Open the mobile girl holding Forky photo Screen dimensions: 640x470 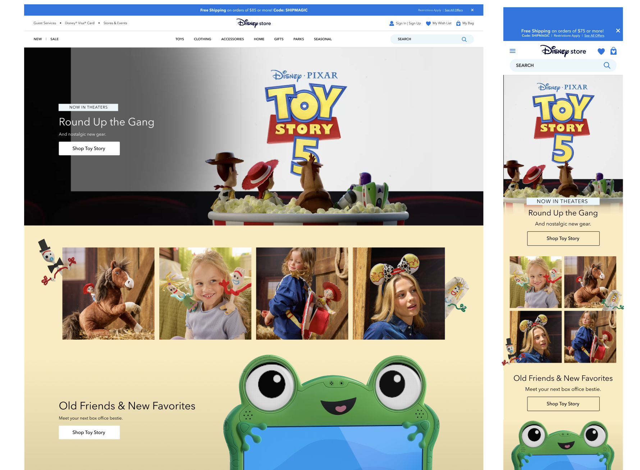click(536, 282)
